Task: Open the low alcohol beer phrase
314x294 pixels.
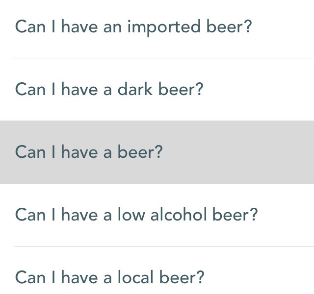Action: coord(136,215)
